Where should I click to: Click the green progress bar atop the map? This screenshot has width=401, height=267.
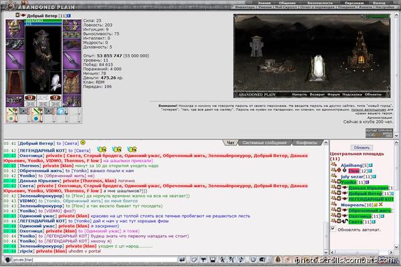point(378,17)
